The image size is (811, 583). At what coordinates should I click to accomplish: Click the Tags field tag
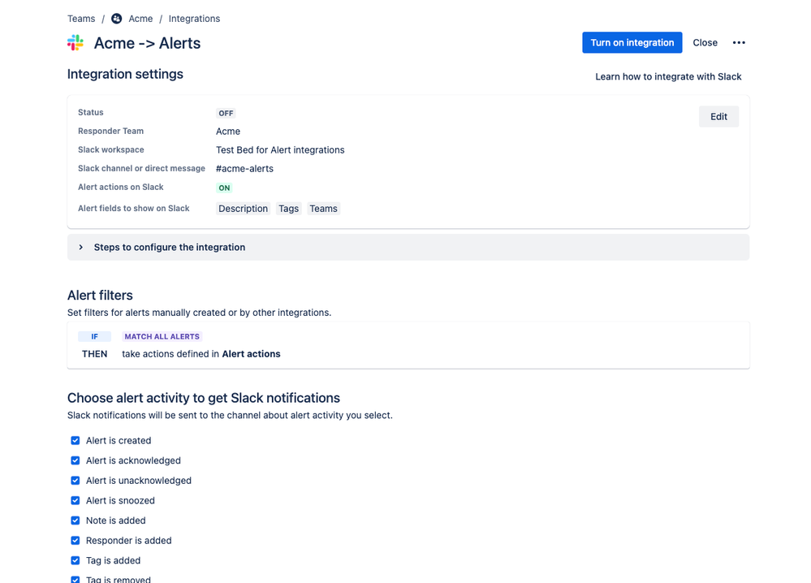[x=289, y=209]
